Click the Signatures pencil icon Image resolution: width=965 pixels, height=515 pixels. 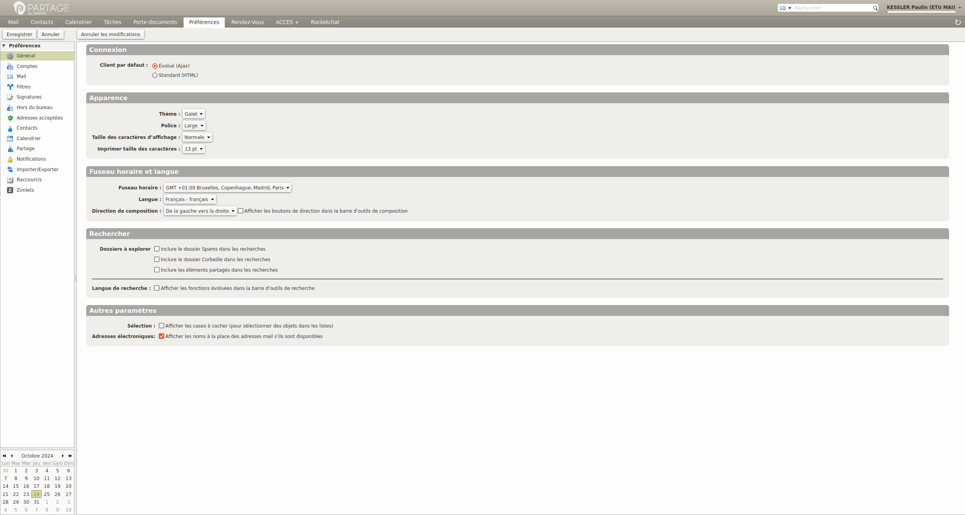coord(10,97)
